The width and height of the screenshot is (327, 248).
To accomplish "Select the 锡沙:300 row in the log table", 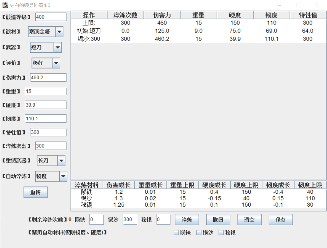I will (198, 39).
